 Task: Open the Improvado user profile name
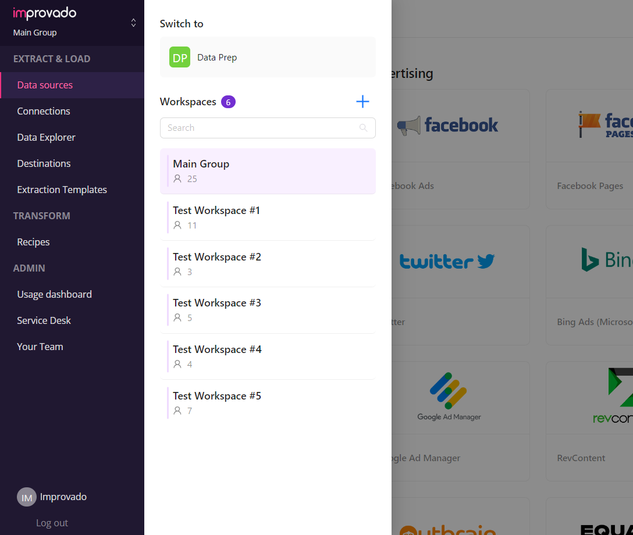63,497
